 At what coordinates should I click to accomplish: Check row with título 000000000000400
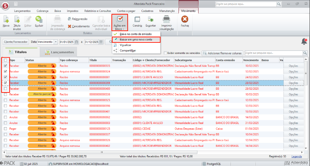coord(5,89)
